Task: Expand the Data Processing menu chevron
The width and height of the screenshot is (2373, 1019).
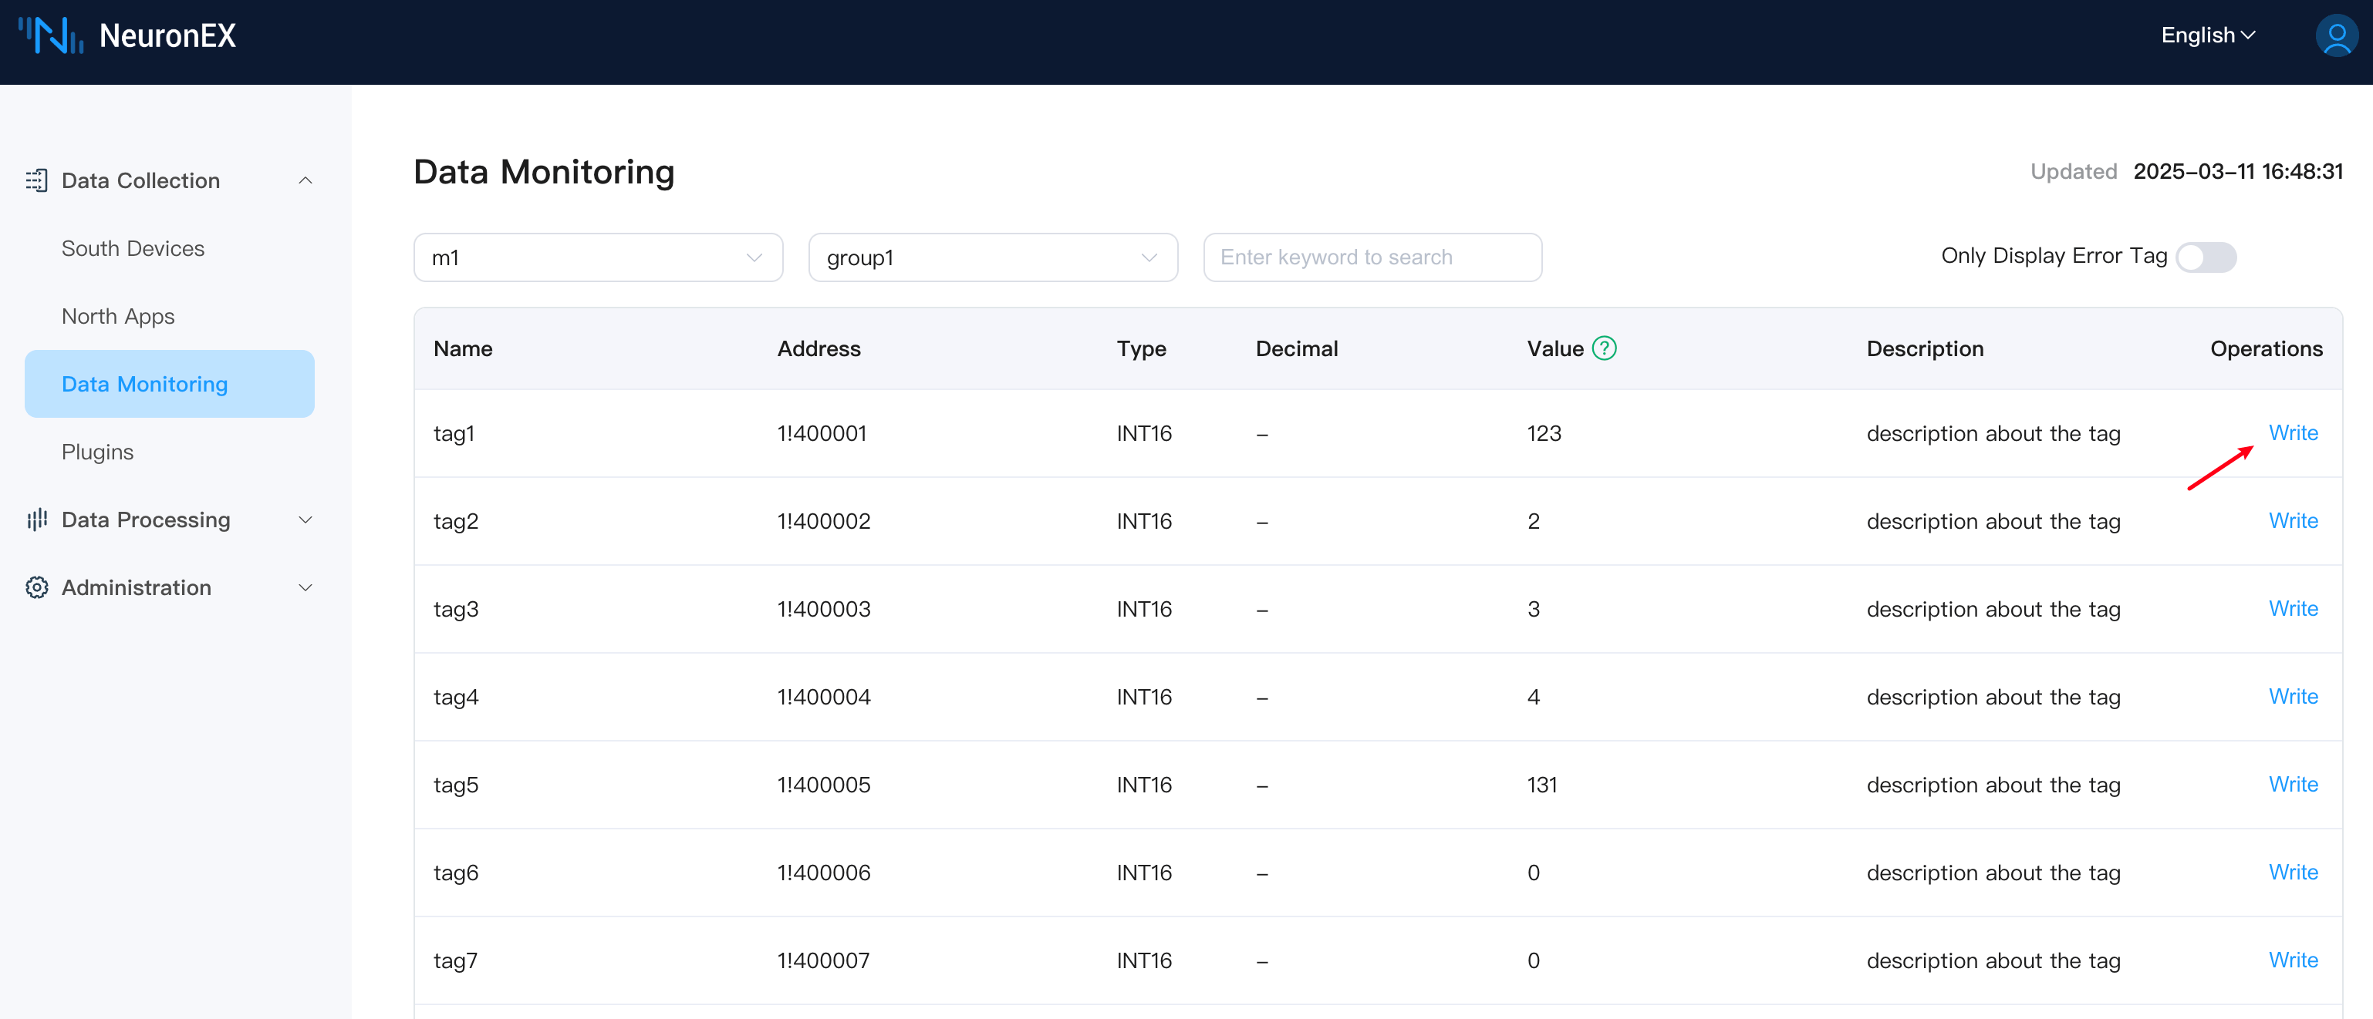Action: pyautogui.click(x=305, y=520)
